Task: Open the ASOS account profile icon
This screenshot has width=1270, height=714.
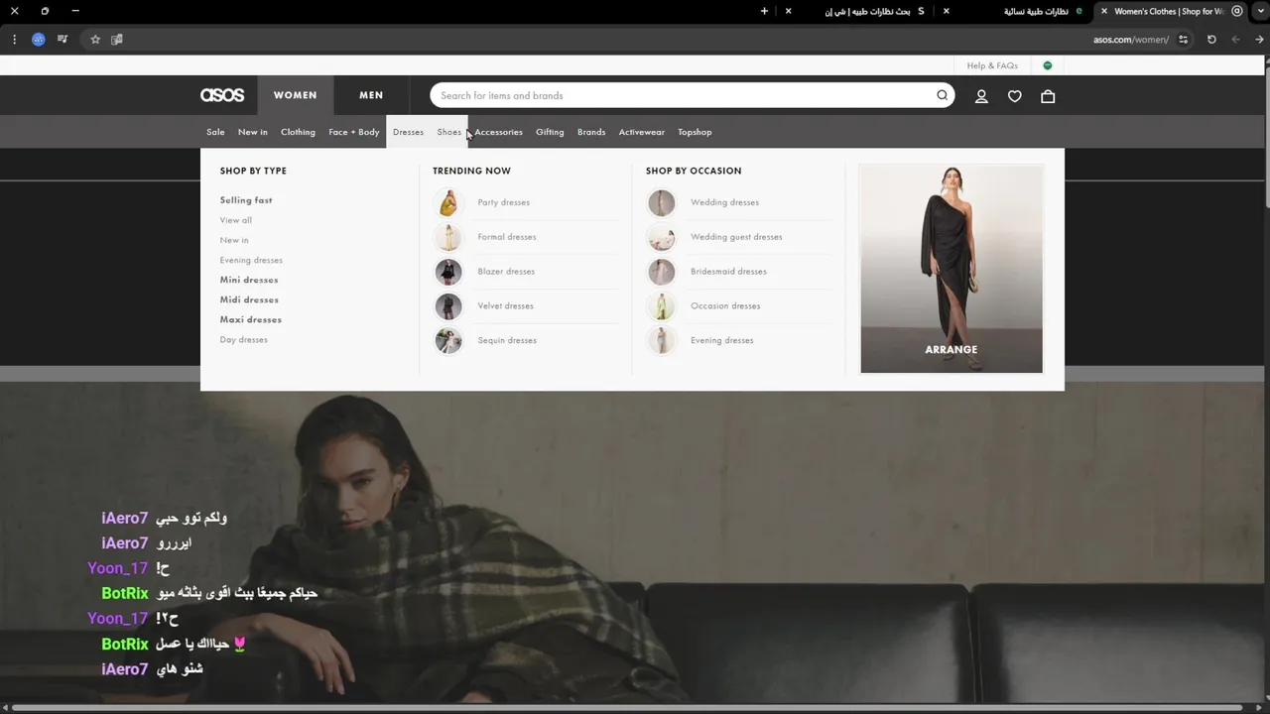Action: click(x=981, y=96)
